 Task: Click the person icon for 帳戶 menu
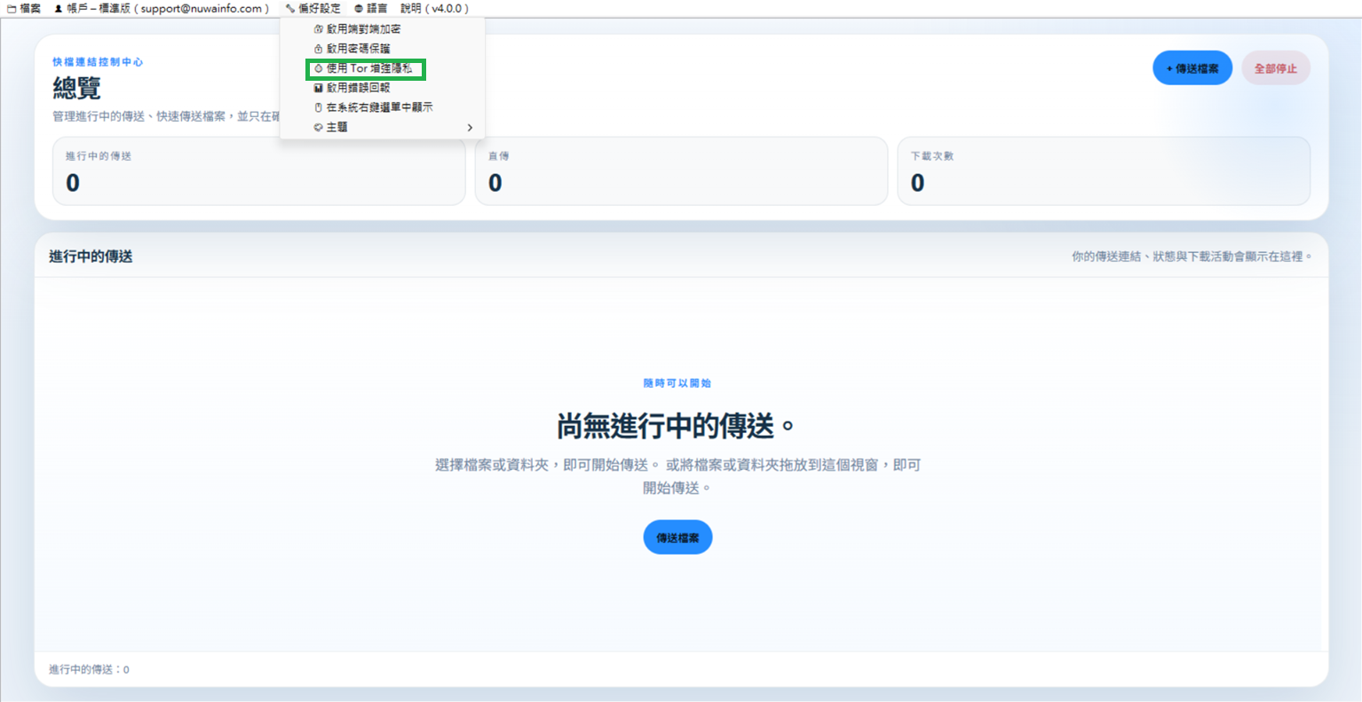click(x=59, y=8)
